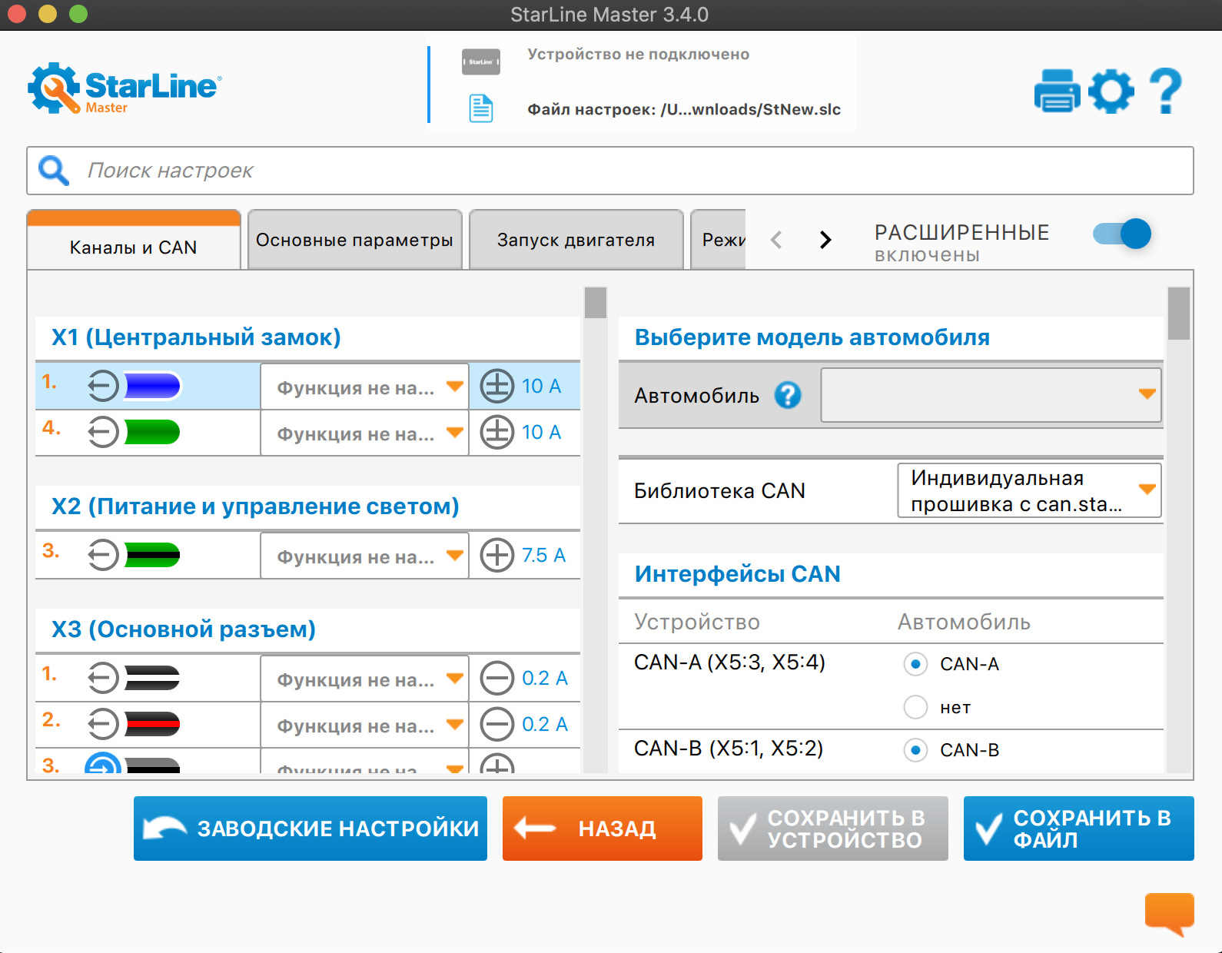Open function dropdown for X3 channel 2
1222x953 pixels.
click(364, 725)
